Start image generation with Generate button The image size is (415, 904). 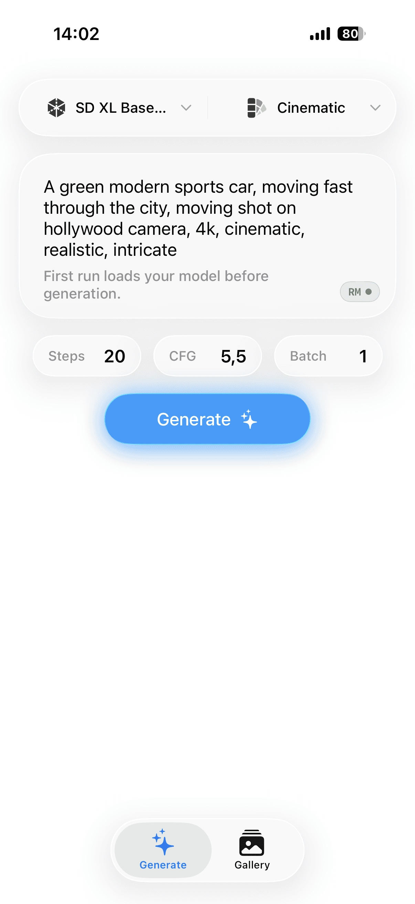pyautogui.click(x=207, y=419)
